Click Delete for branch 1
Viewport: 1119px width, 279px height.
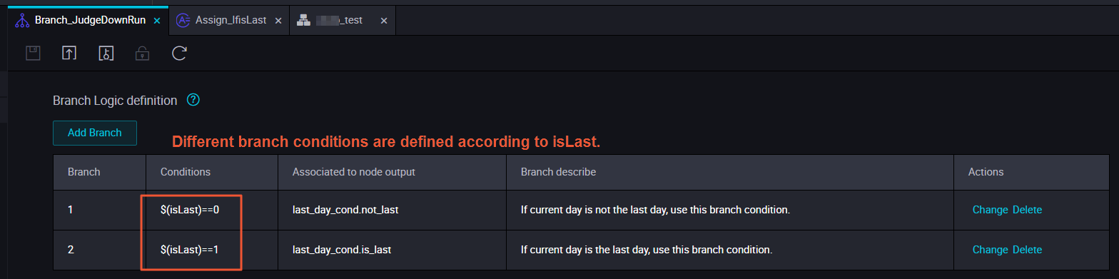[x=1028, y=210]
